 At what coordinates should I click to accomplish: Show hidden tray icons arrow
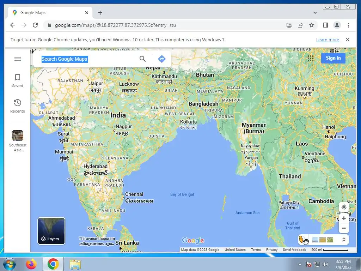click(x=300, y=264)
